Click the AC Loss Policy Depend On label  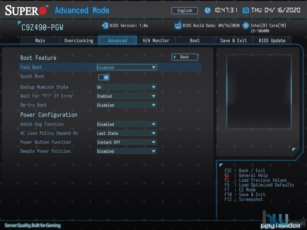[x=49, y=133]
